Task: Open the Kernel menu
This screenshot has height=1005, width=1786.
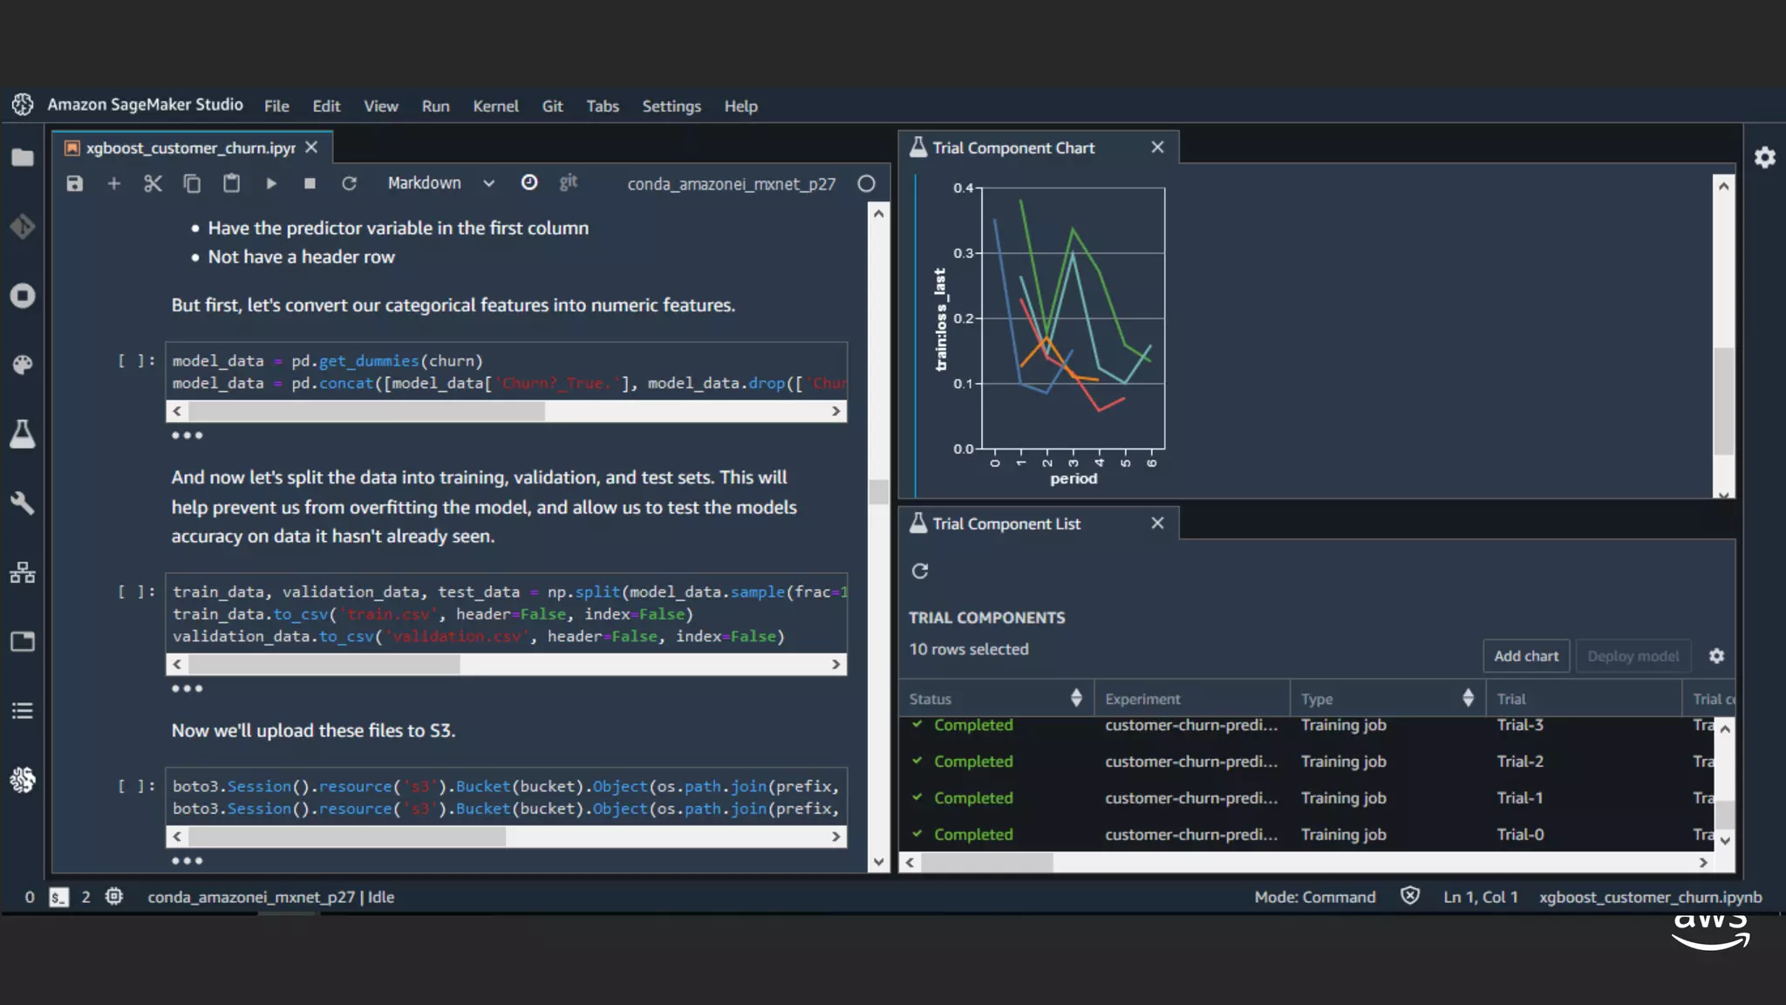Action: coord(495,106)
